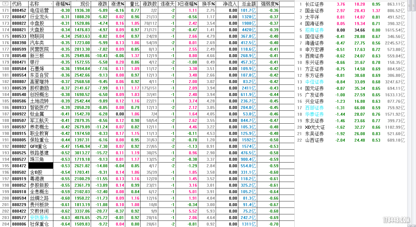Open the highlighted 安防服务 sector
Screen dimensions: 416x227
point(39,218)
